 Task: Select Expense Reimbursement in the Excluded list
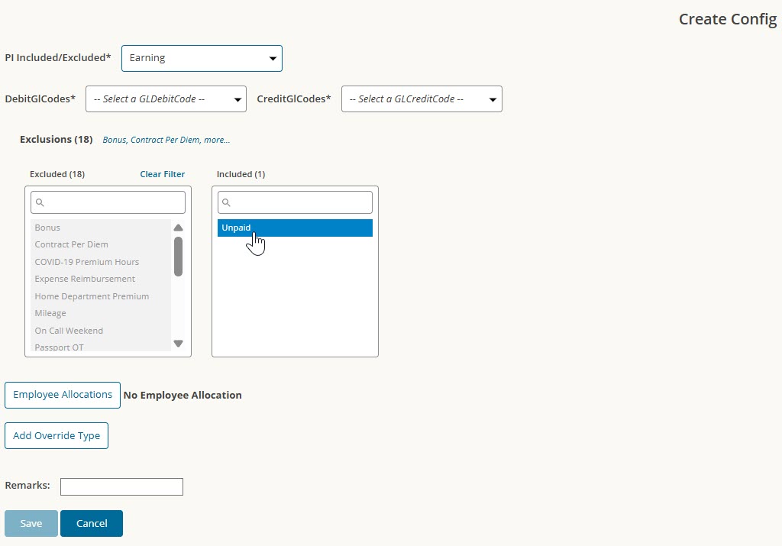[x=101, y=279]
